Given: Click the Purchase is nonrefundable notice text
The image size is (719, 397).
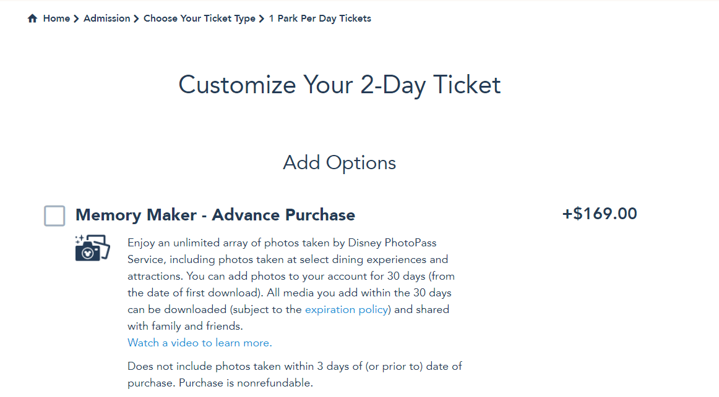Looking at the screenshot, I should (246, 383).
